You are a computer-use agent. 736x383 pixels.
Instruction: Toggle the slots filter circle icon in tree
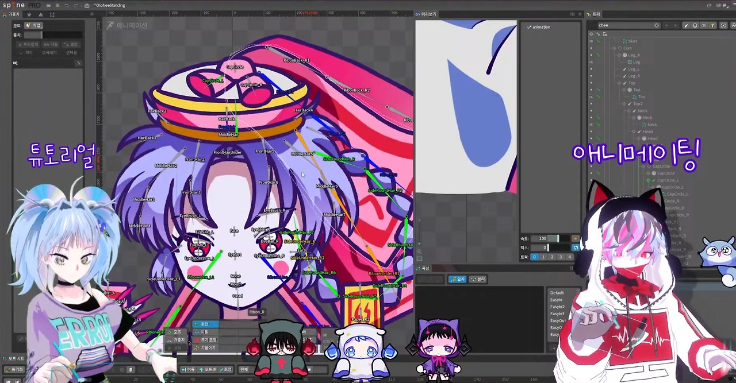point(695,25)
